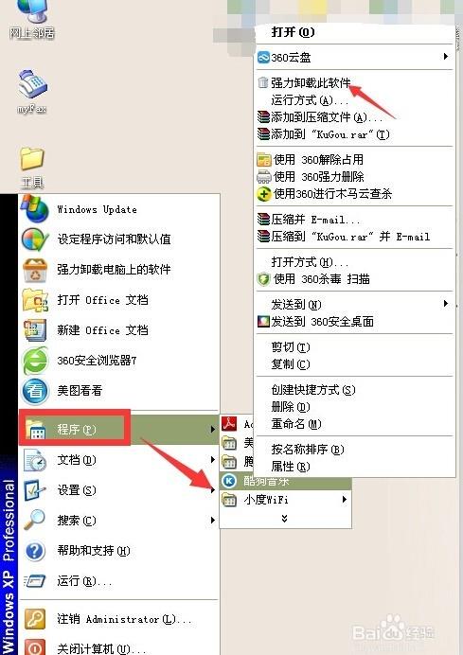Launch Windows Update from the Start menu
Screen dimensions: 463x655
pyautogui.click(x=119, y=209)
